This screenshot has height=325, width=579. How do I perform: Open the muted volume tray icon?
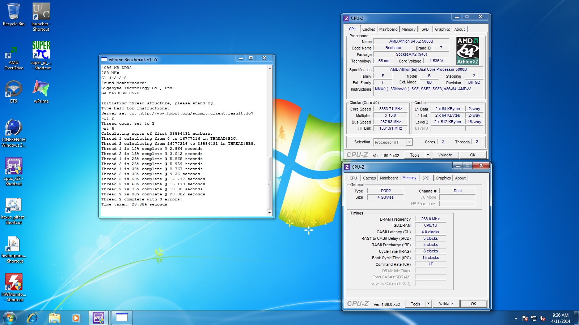pyautogui.click(x=542, y=318)
